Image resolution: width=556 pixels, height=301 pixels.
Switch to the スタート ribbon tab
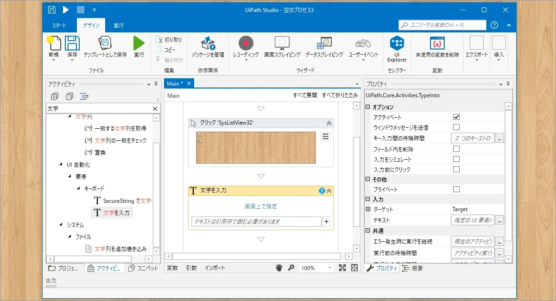pos(59,25)
